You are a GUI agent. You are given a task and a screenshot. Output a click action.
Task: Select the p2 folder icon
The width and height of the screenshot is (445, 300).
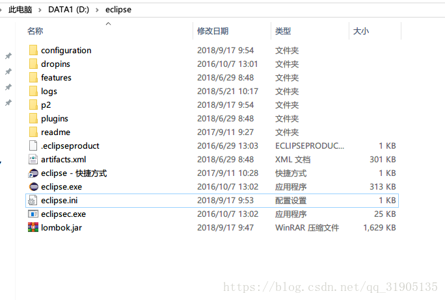tap(33, 105)
